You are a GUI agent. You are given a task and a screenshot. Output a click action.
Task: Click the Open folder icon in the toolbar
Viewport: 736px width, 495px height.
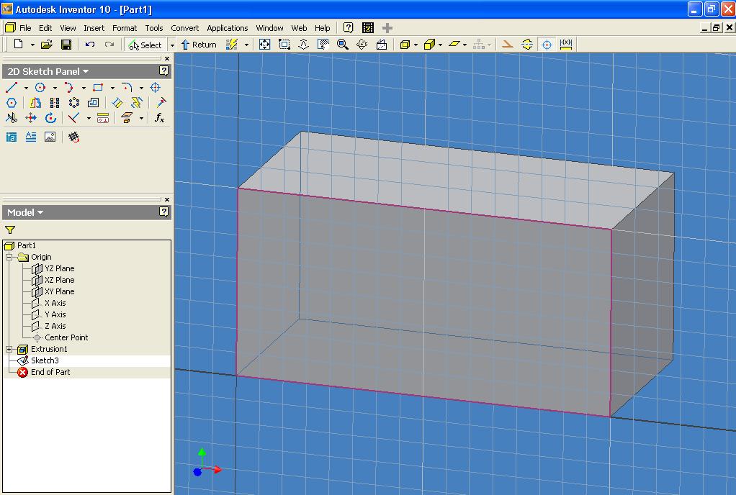pos(47,45)
